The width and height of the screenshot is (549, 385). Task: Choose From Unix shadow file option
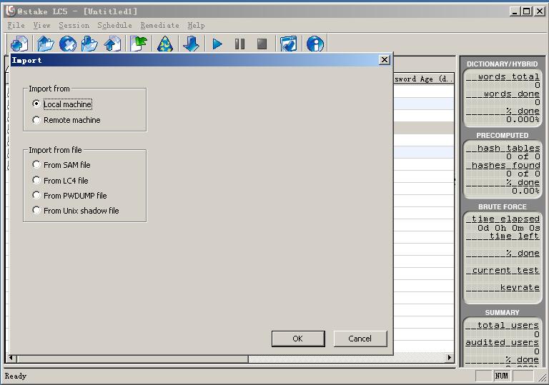click(x=36, y=210)
